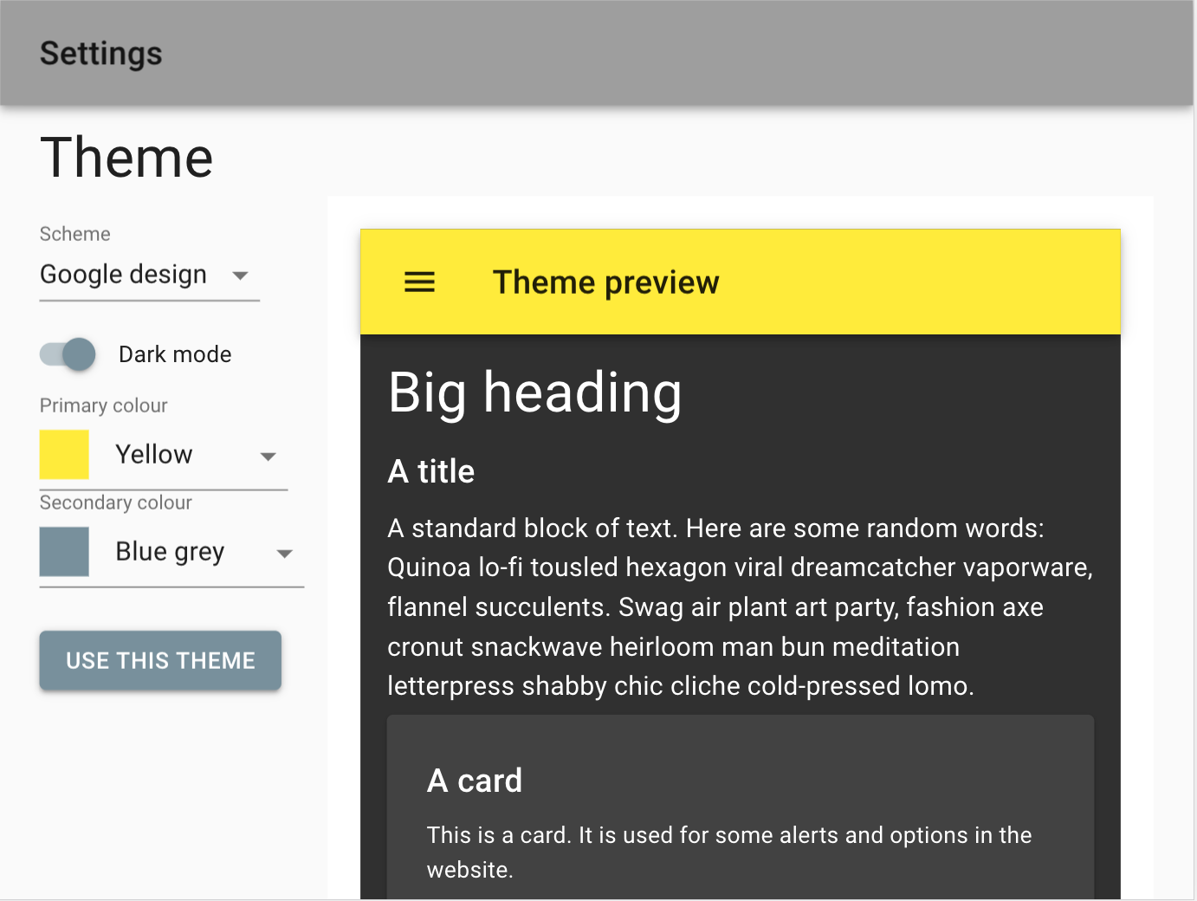
Task: Open the Google design scheme dropdown
Action: tap(149, 275)
